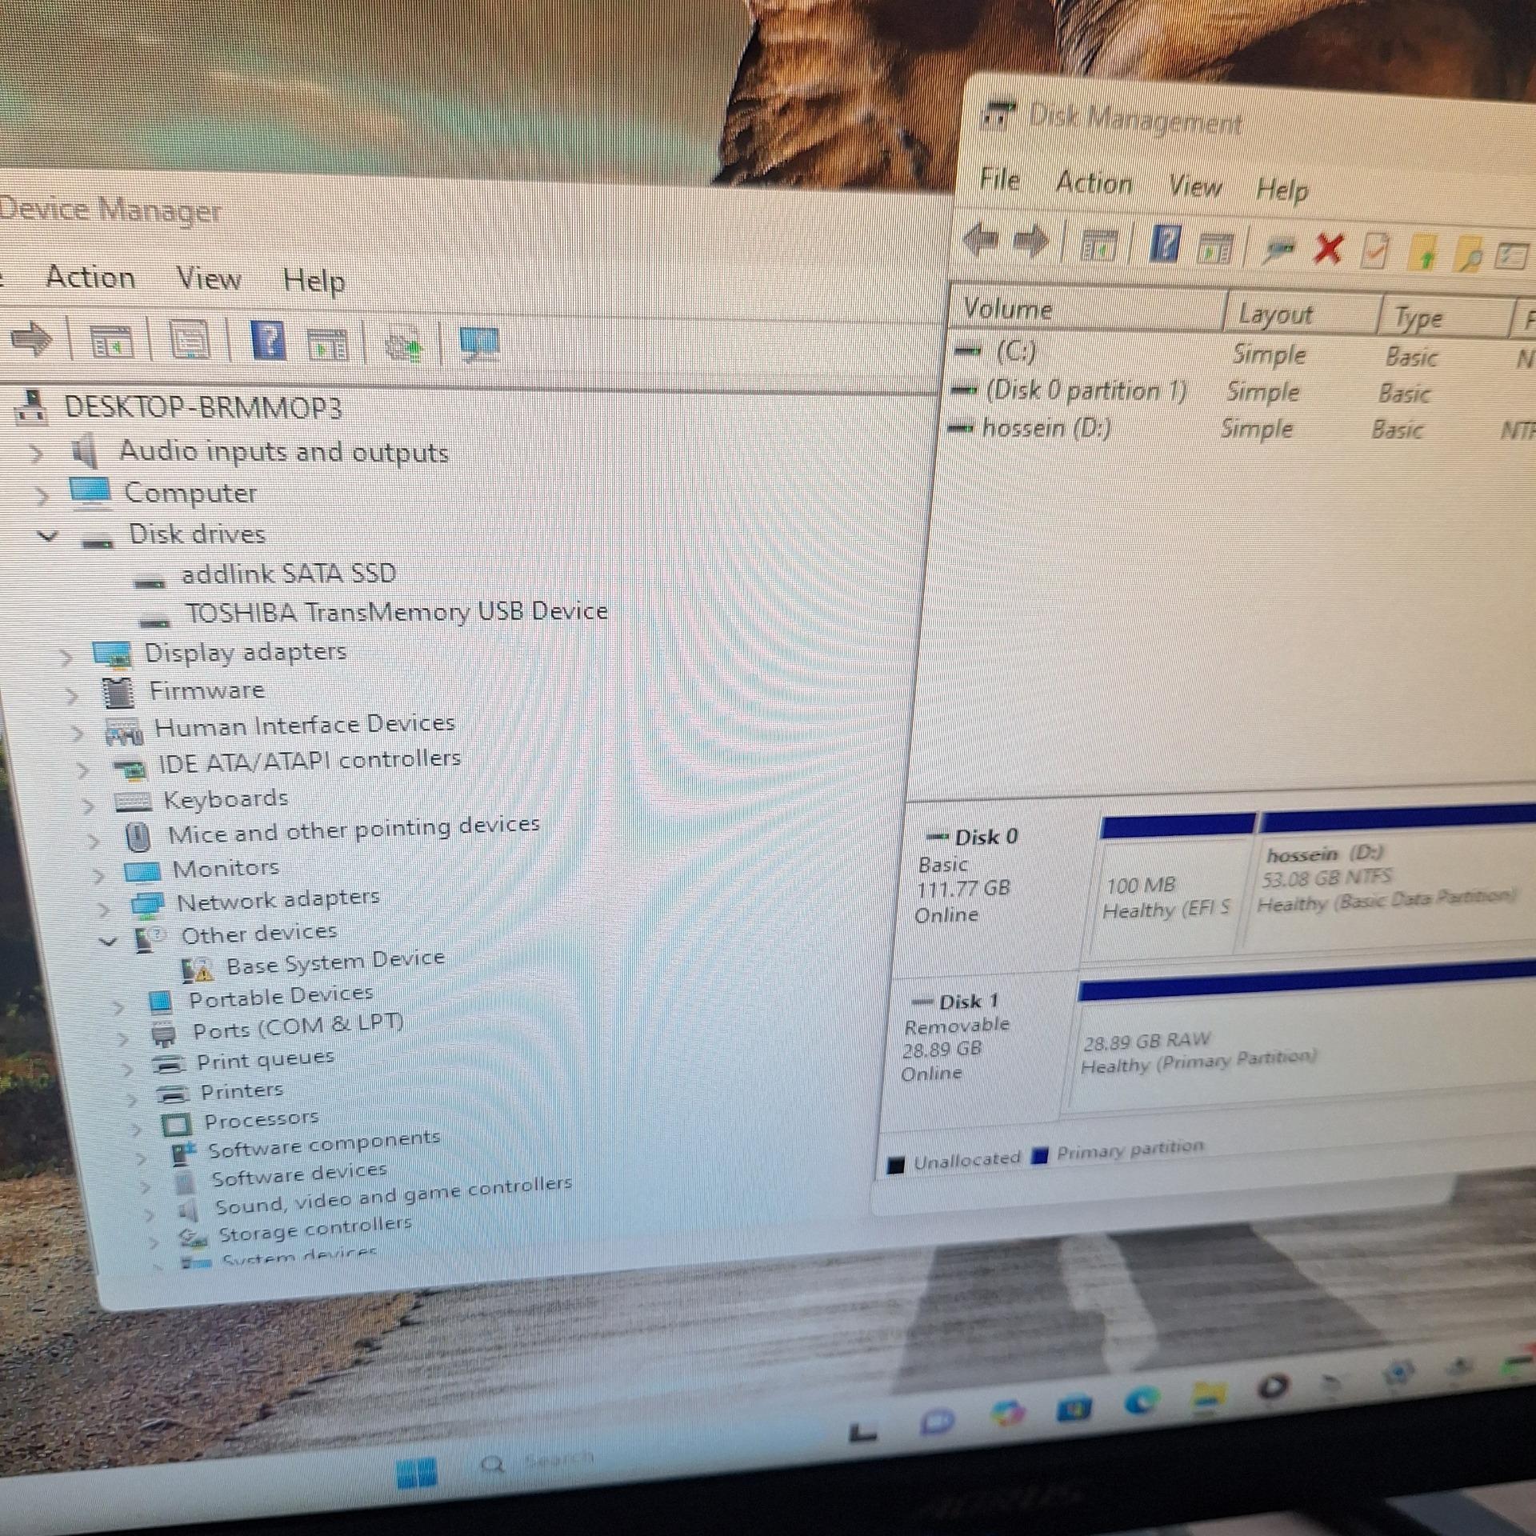Toggle the action pane icon in Disk Management
This screenshot has width=1536, height=1536.
pos(1215,250)
